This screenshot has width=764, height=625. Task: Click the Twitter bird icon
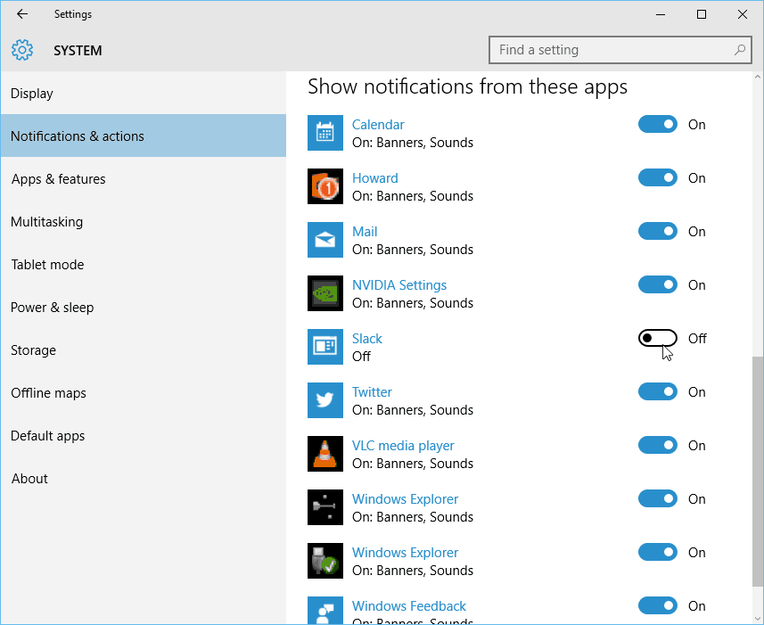[x=325, y=401]
